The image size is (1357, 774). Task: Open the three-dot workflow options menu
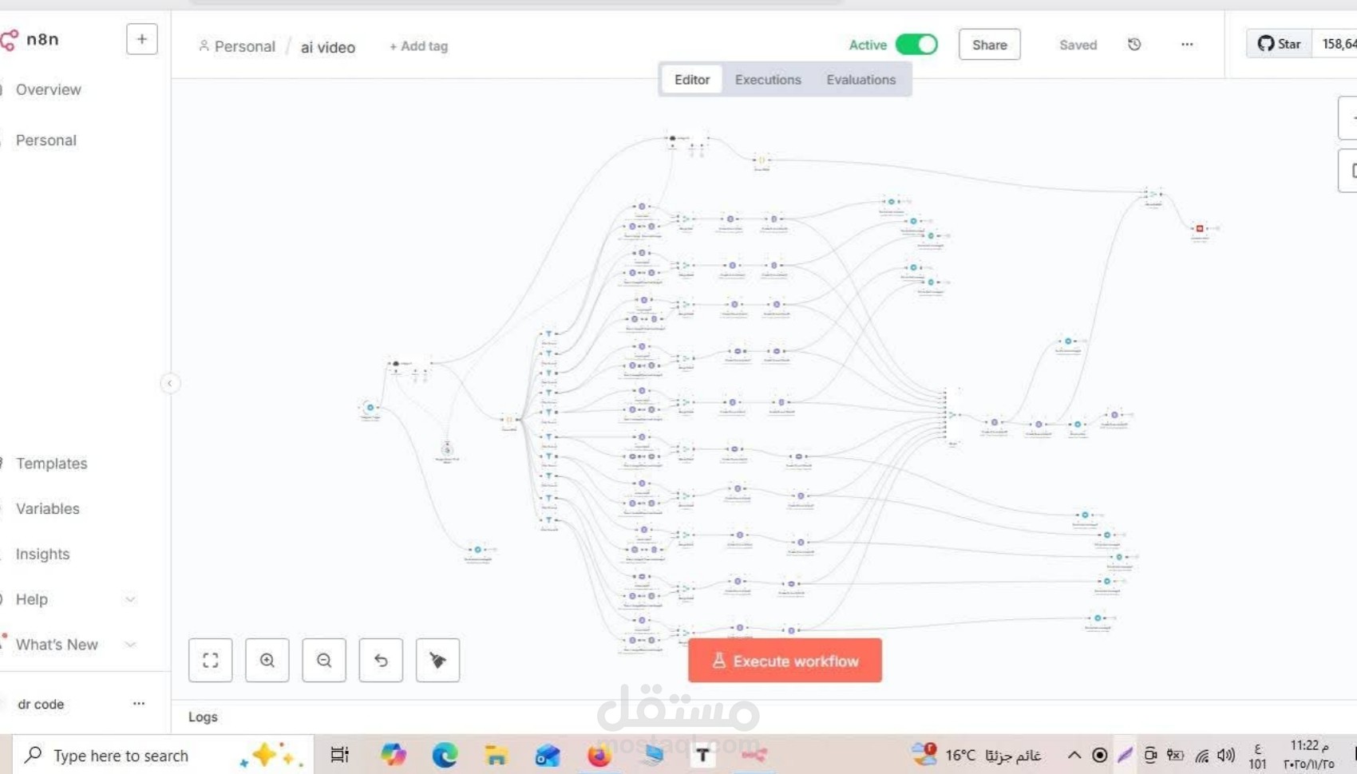point(1187,45)
